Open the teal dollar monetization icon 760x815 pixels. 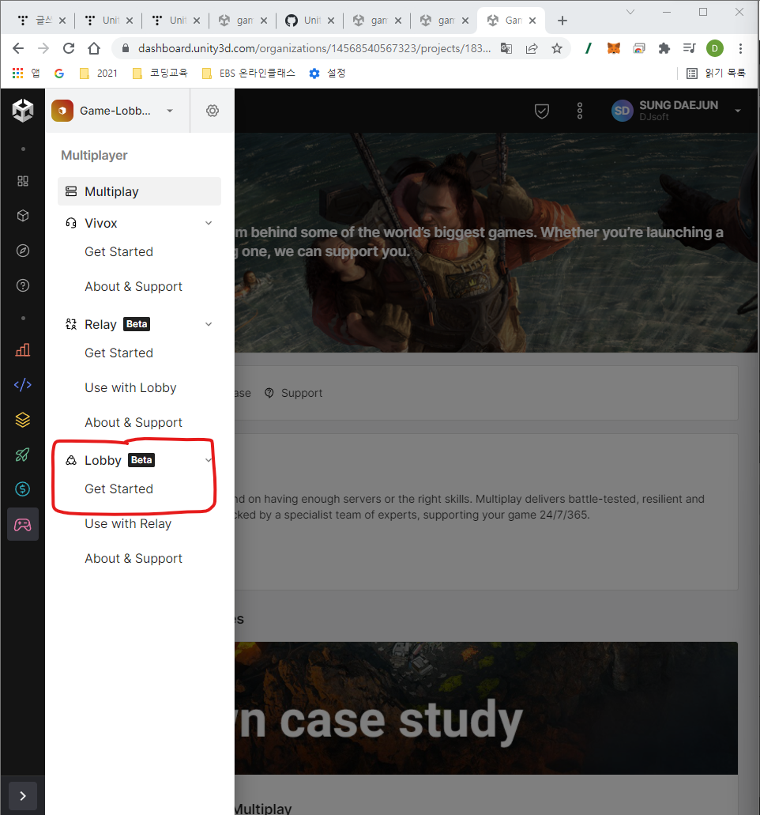23,489
